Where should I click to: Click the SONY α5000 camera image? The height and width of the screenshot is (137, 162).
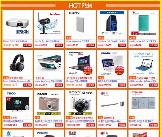click(80, 103)
